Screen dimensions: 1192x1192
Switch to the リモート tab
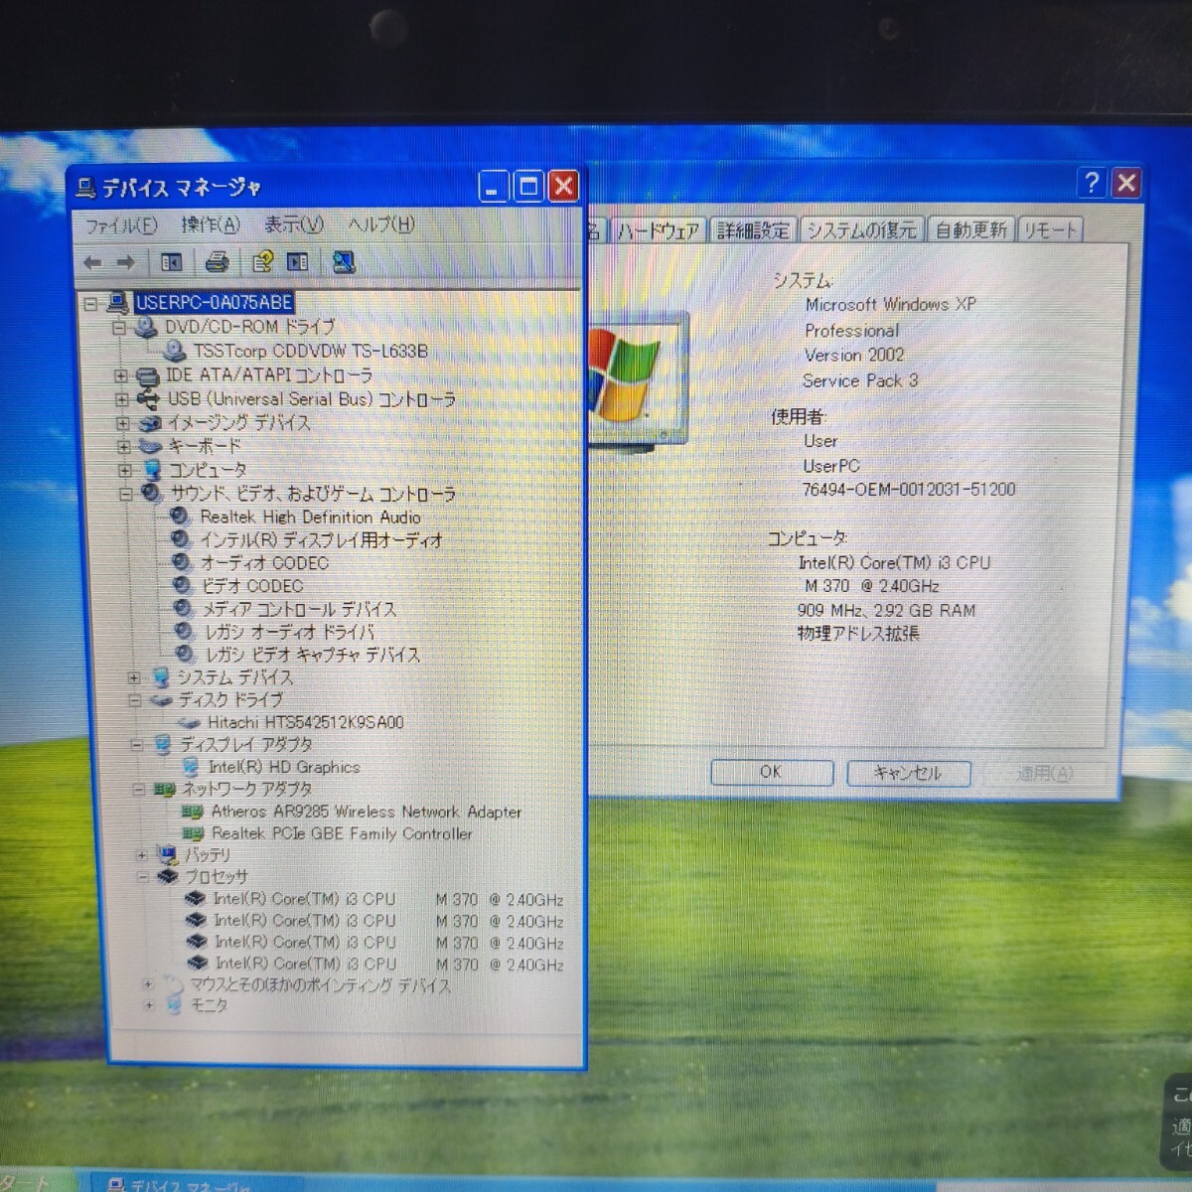(1049, 230)
